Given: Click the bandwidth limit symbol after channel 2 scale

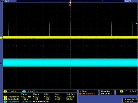Looking at the screenshot, I should point(37,91).
